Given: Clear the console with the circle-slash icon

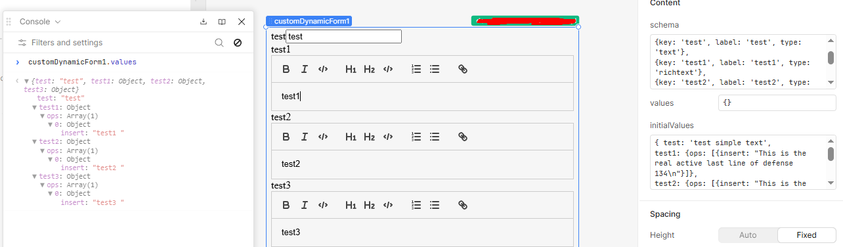Looking at the screenshot, I should (238, 43).
